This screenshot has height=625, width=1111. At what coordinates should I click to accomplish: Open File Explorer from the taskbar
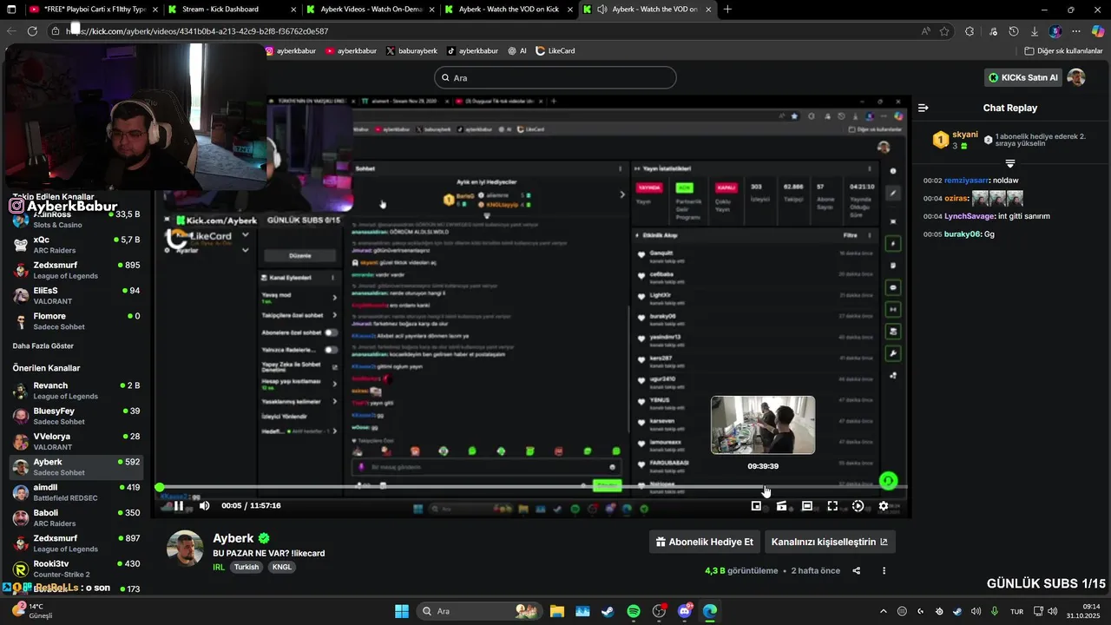(556, 611)
